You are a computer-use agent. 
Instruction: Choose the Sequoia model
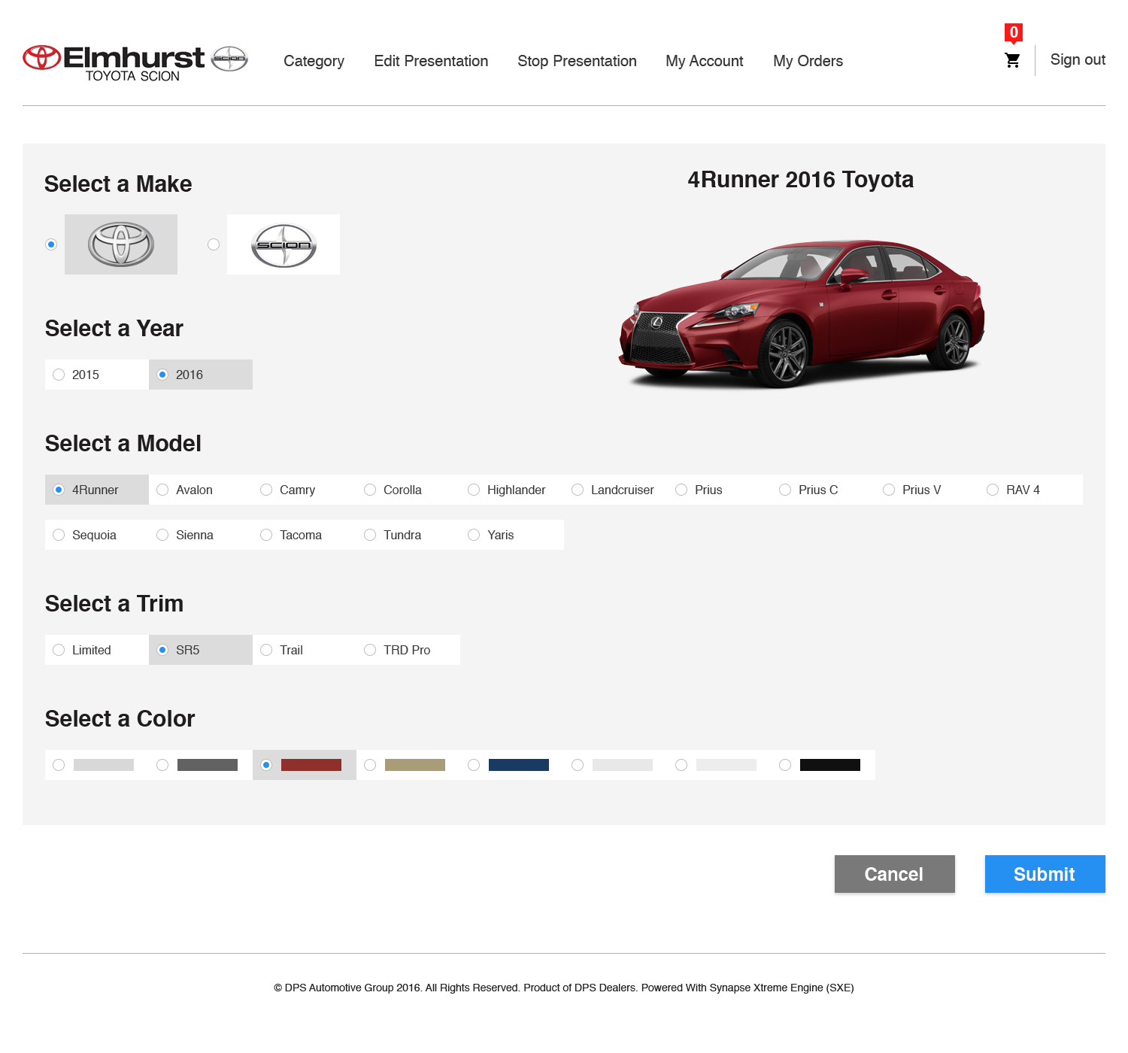tap(97, 535)
